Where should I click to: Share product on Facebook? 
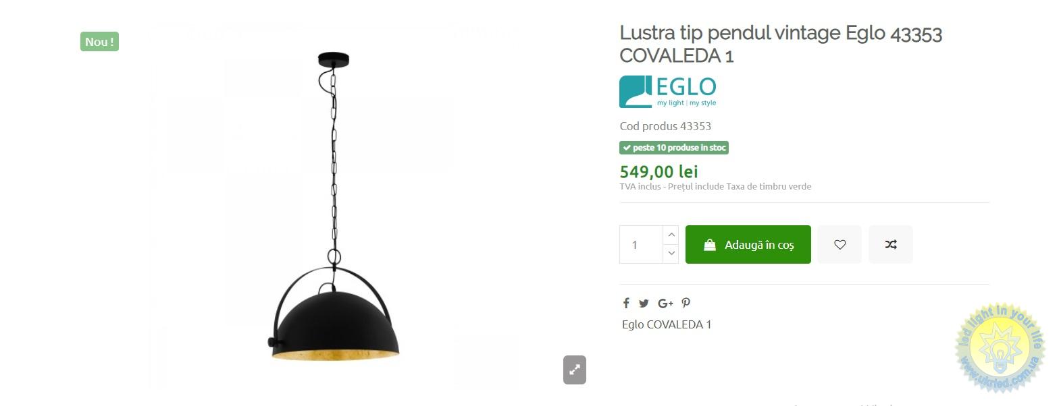coord(626,303)
